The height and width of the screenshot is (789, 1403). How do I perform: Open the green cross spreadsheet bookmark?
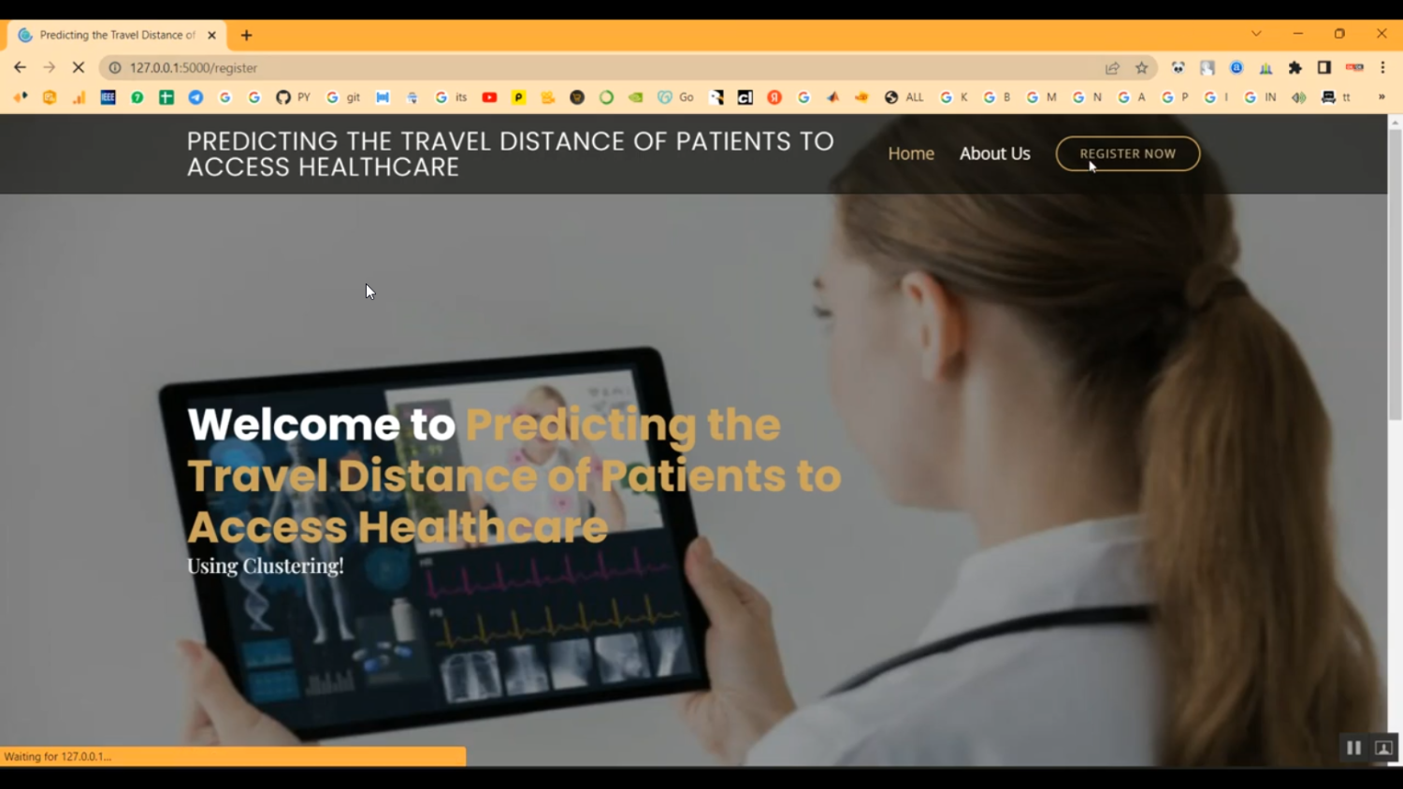click(166, 97)
